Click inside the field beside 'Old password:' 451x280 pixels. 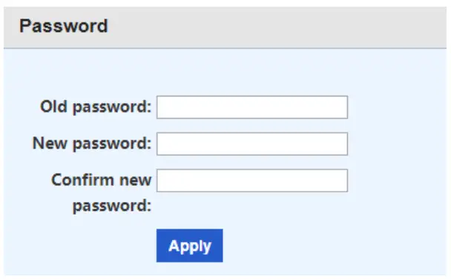click(x=252, y=107)
